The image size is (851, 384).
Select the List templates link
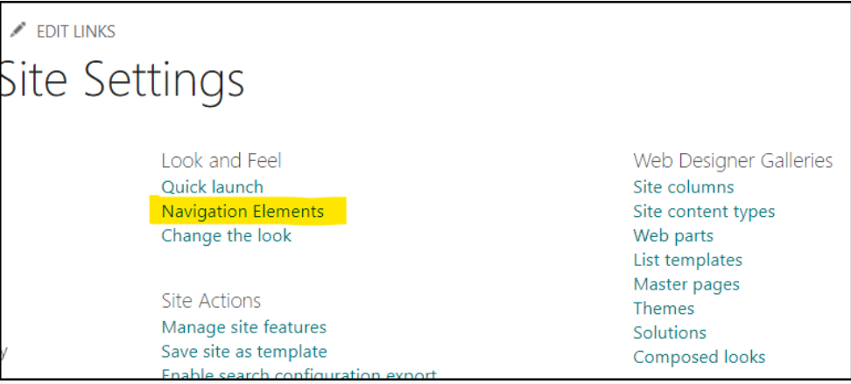[x=687, y=260]
